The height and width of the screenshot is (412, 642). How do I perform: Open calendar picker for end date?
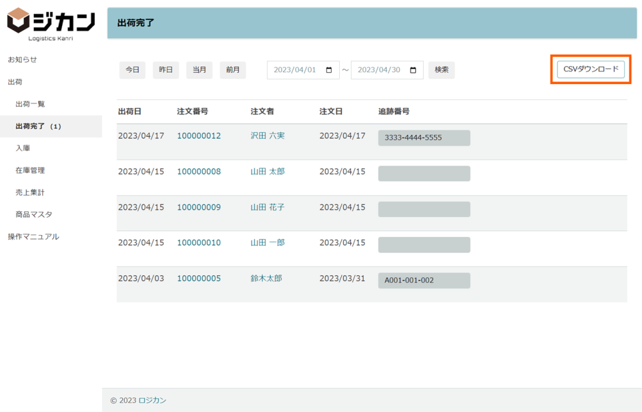click(x=413, y=70)
